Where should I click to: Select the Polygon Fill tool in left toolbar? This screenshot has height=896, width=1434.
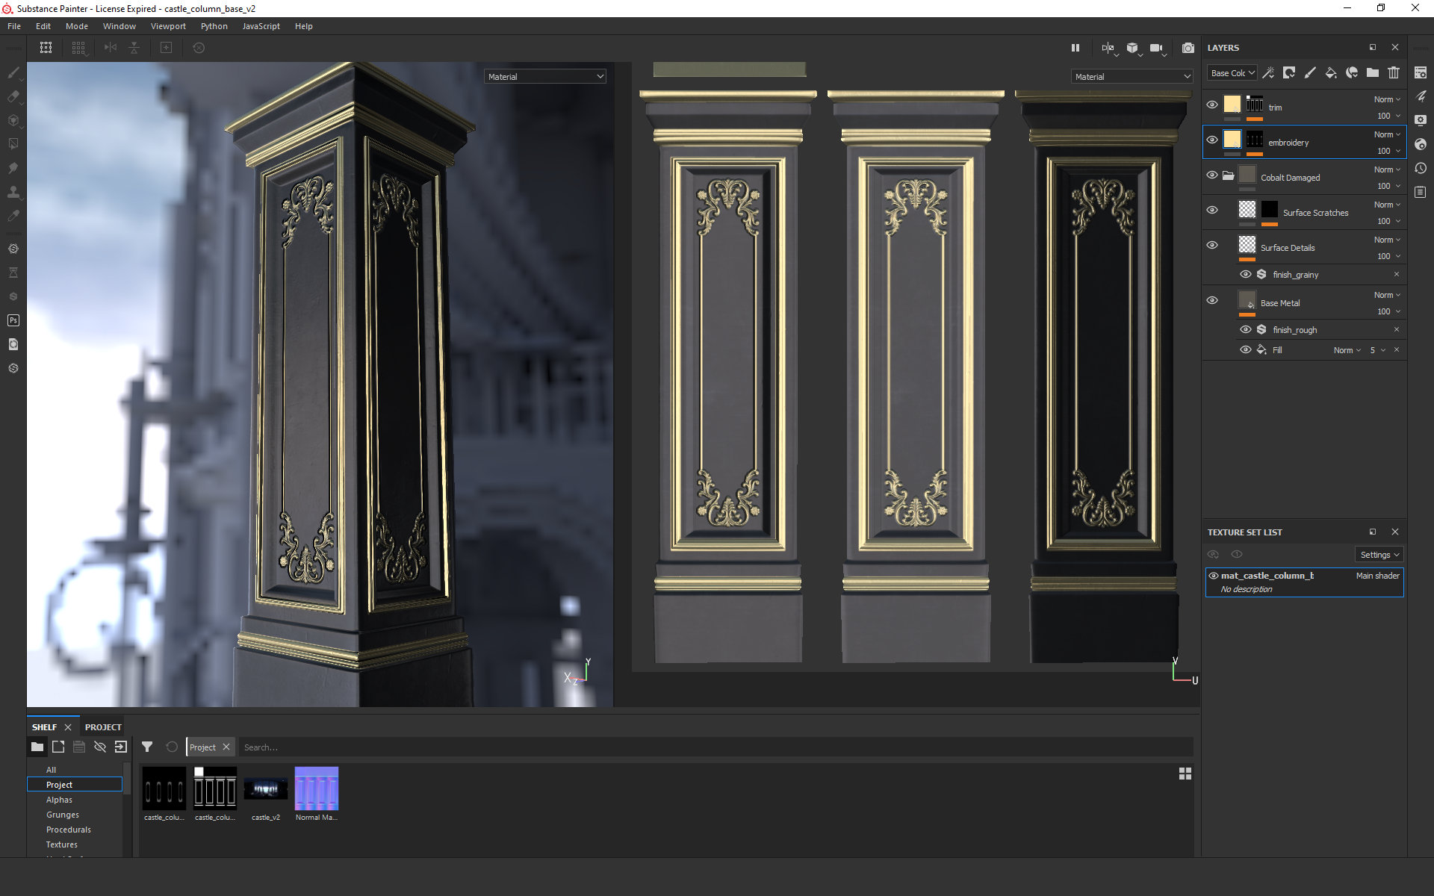coord(13,144)
